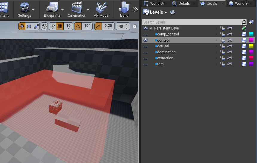The height and width of the screenshot is (163, 257).
Task: Switch to the World Outliner tab
Action: pyautogui.click(x=155, y=4)
